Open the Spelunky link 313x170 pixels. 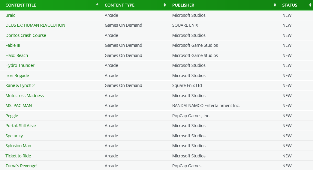click(14, 136)
